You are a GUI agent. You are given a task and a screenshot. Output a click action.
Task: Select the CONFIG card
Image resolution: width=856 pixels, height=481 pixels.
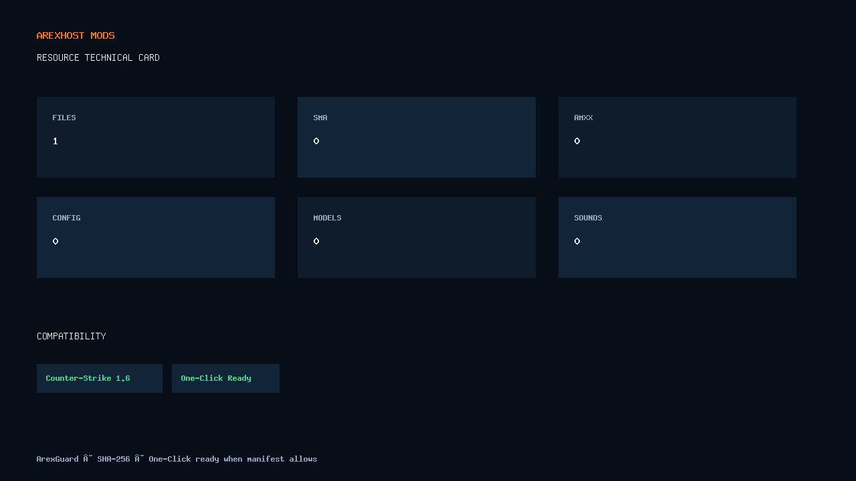coord(156,237)
